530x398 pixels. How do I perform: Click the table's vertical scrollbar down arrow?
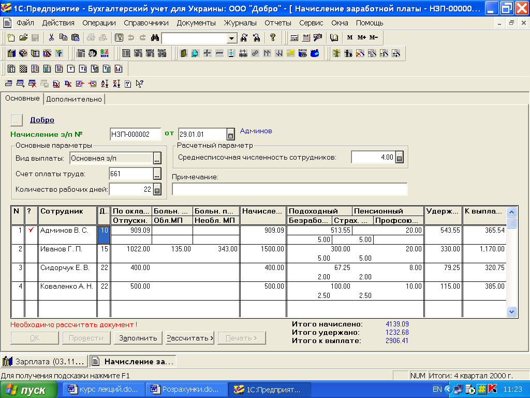pyautogui.click(x=511, y=311)
